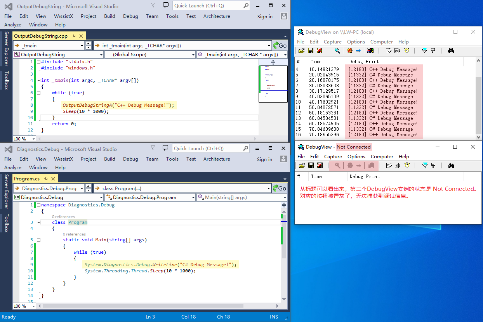483x322 pixels.
Task: Click History Depth icon in DebugView on LW-PC
Action: [x=433, y=51]
